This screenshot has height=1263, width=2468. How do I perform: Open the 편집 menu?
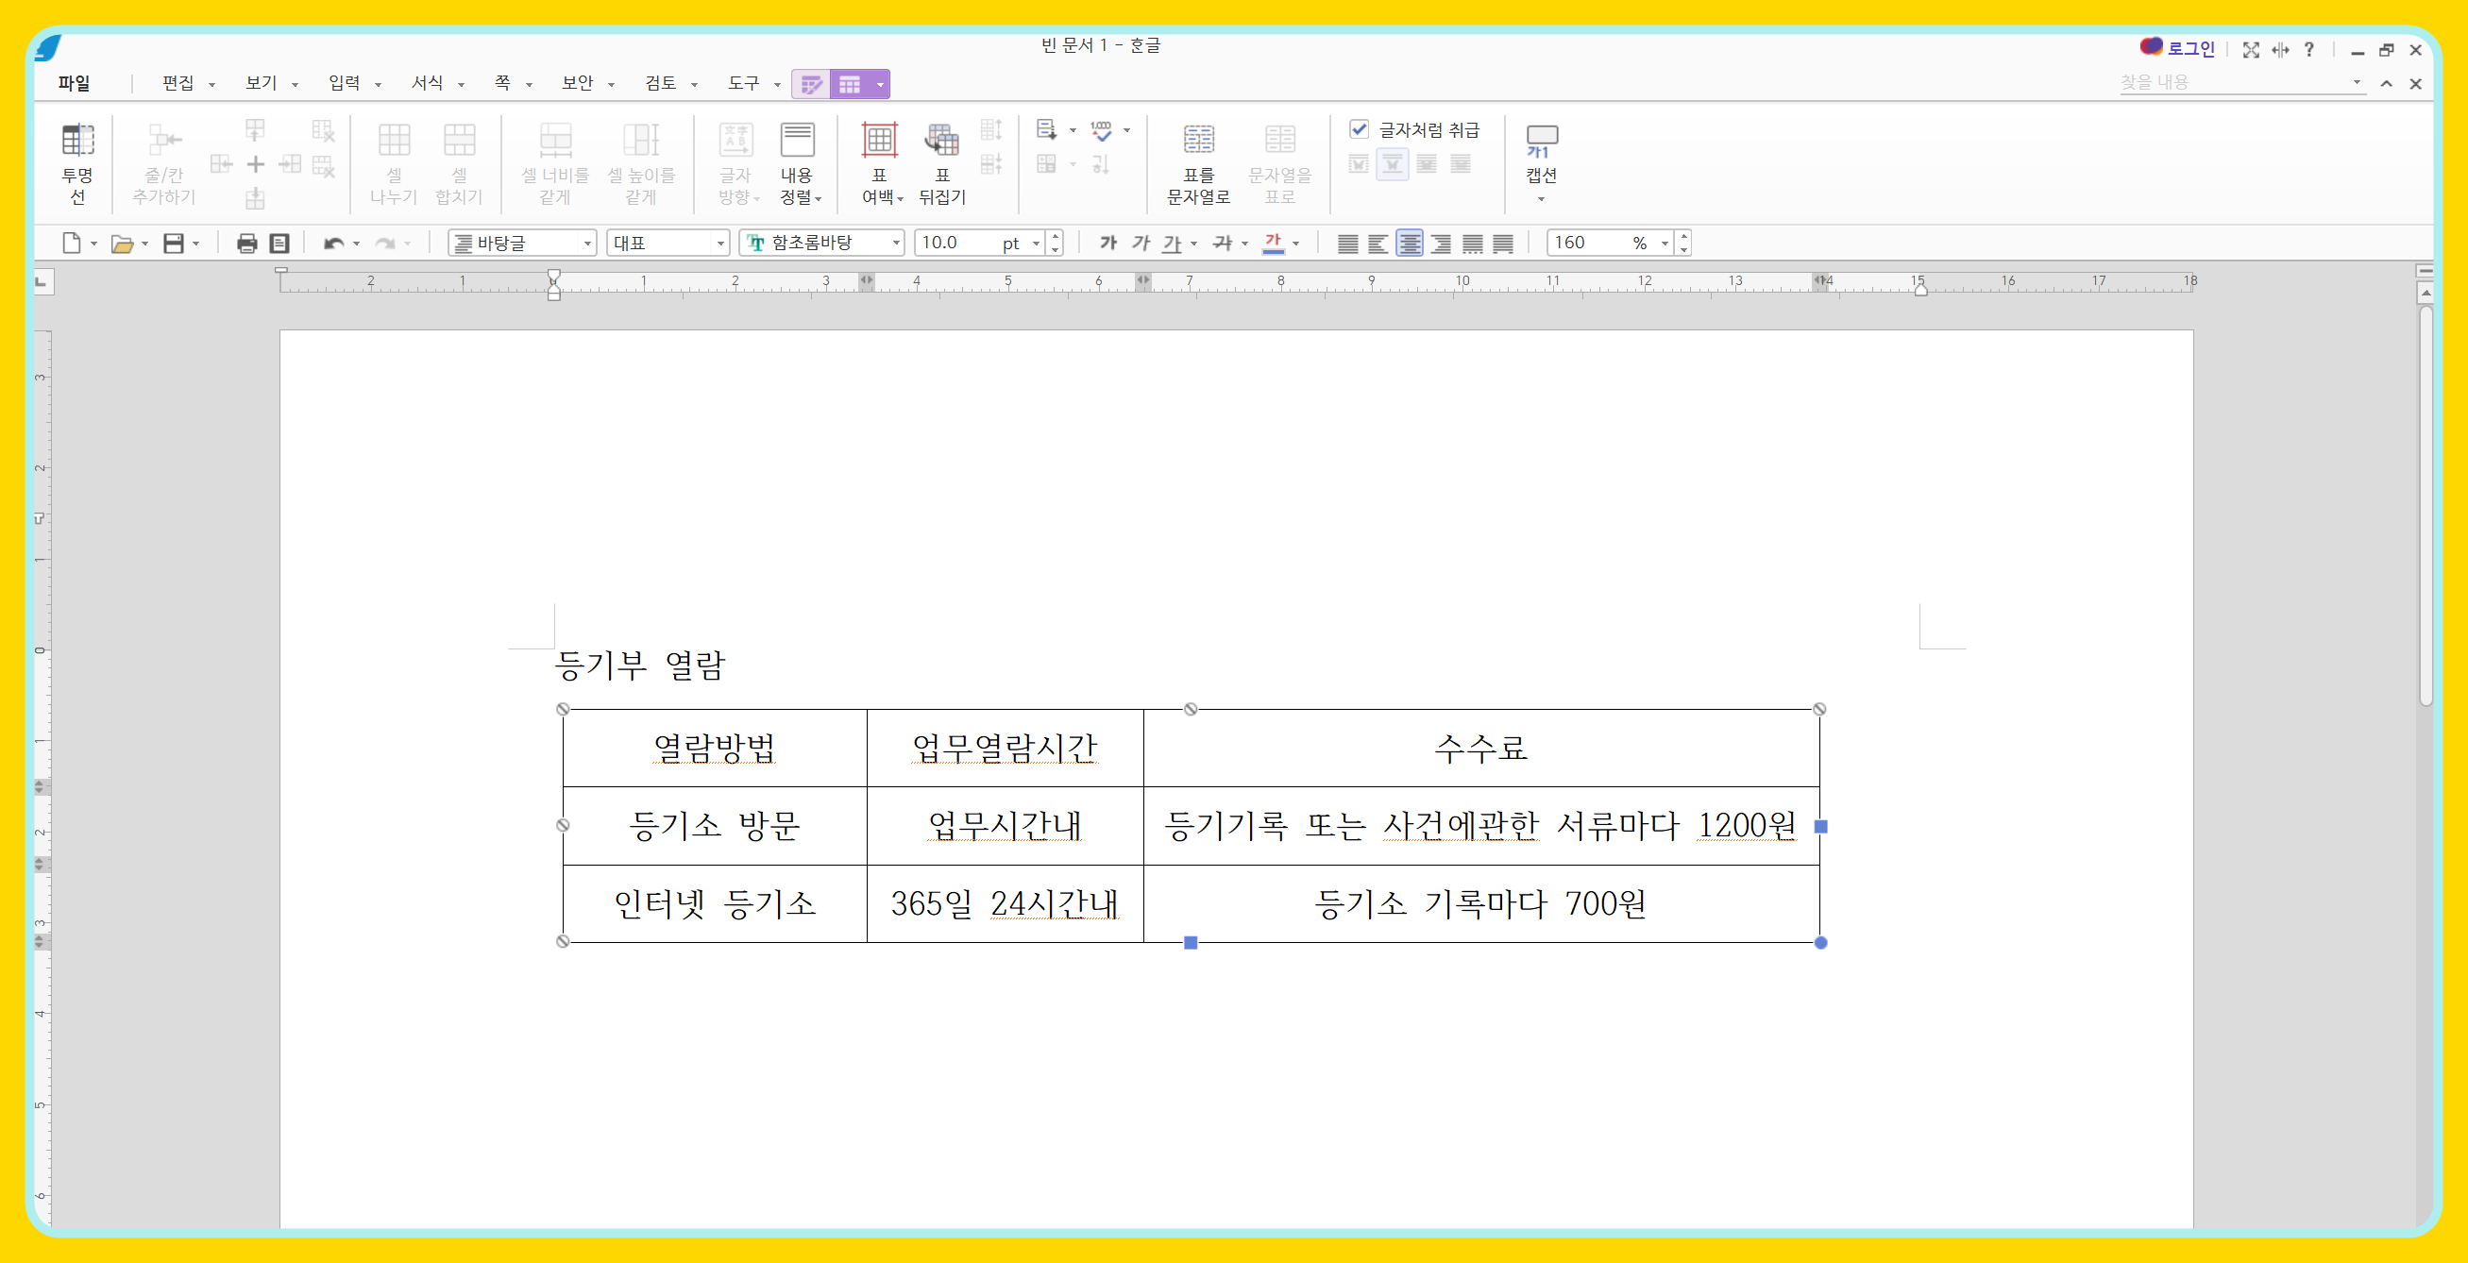(x=178, y=83)
